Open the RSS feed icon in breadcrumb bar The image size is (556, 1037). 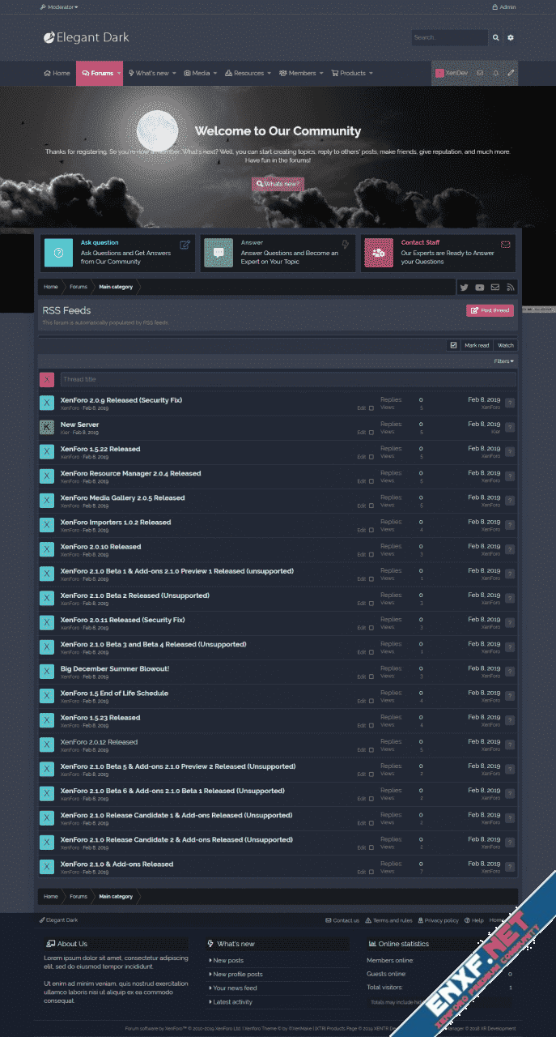(511, 287)
